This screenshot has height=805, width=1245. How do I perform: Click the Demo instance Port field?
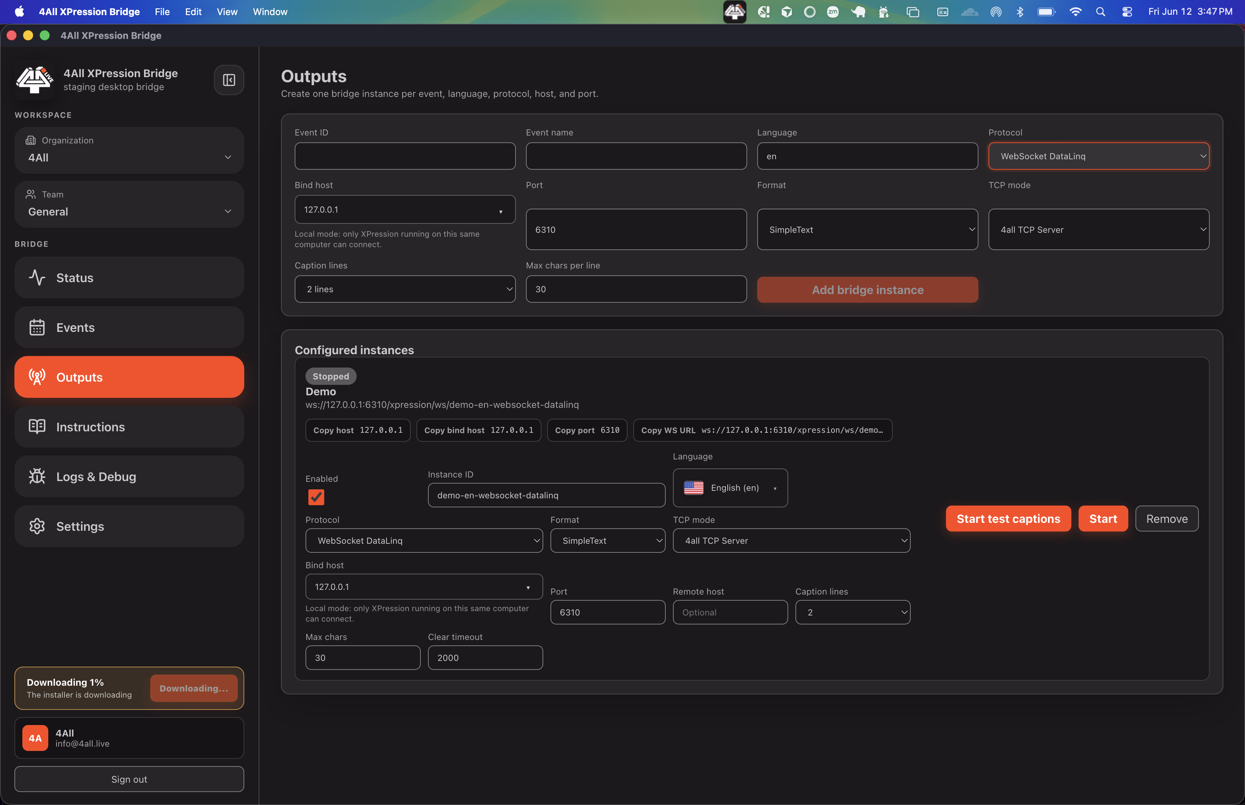[608, 612]
